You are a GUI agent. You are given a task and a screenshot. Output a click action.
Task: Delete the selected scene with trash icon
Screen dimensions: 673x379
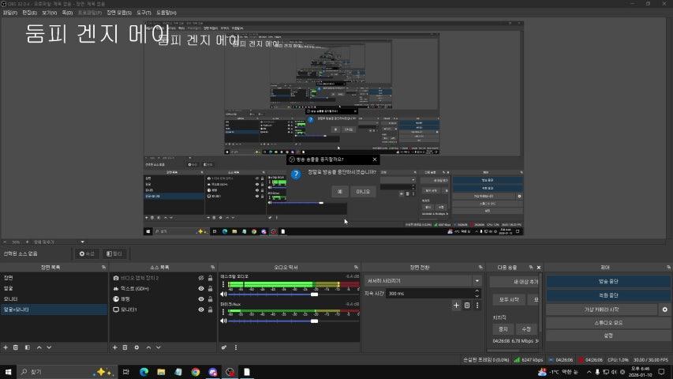pyautogui.click(x=17, y=347)
